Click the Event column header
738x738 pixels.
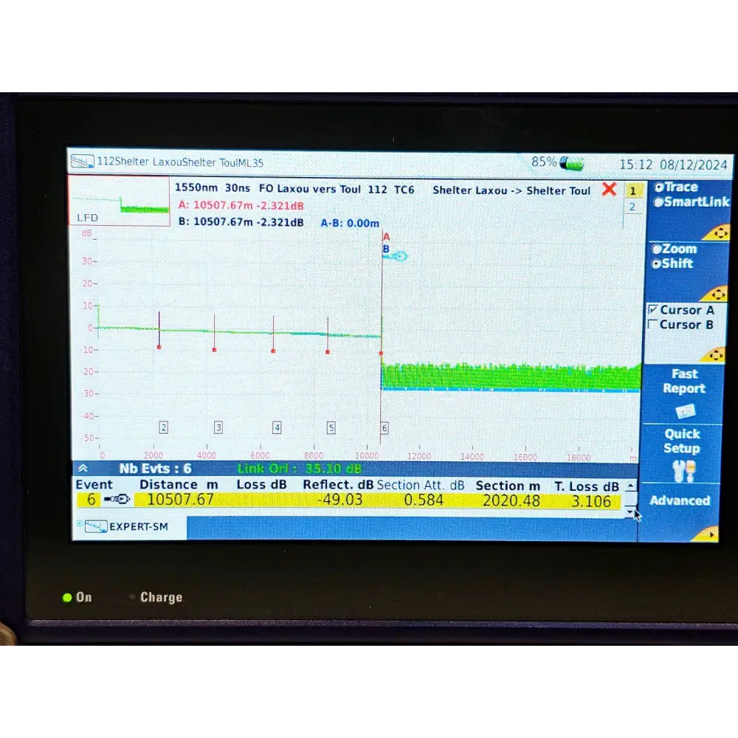click(94, 484)
